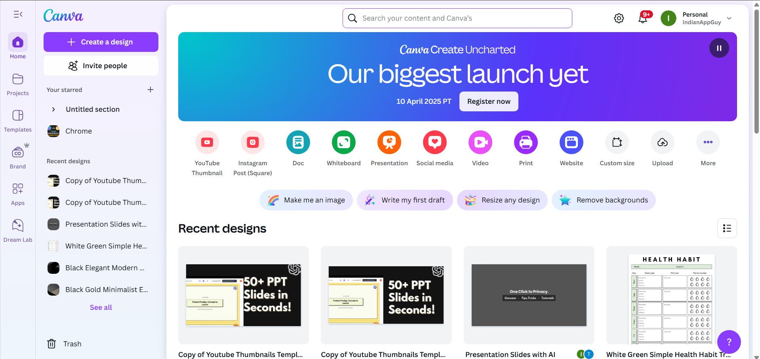Choose Instagram Post (Square) design type

point(253,154)
